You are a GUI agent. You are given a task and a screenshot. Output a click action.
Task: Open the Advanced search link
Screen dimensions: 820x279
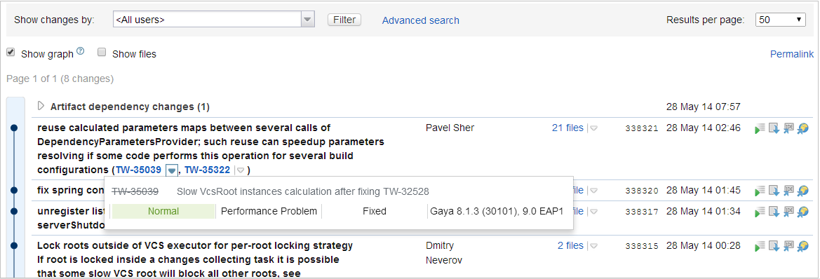tap(420, 20)
